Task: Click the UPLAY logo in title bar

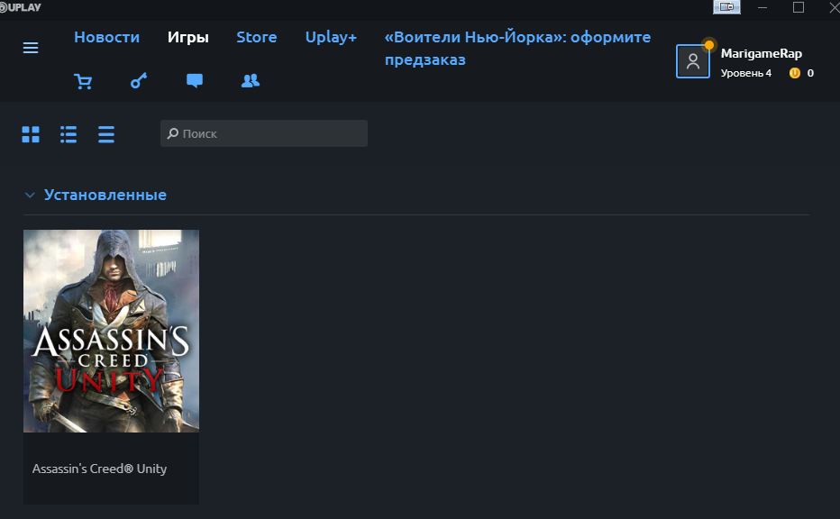Action: (x=21, y=7)
